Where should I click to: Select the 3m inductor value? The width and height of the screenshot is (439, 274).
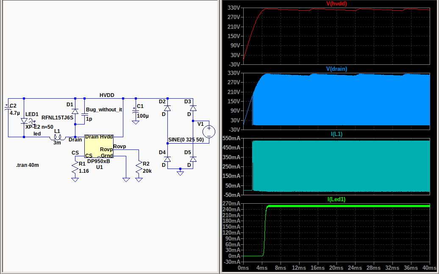(57, 143)
